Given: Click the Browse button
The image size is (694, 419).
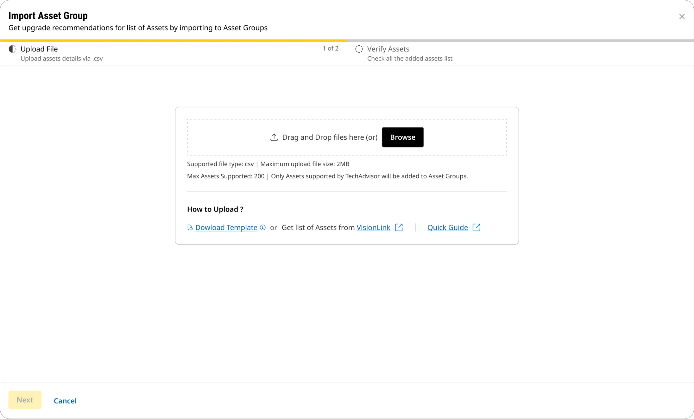Looking at the screenshot, I should click(403, 137).
